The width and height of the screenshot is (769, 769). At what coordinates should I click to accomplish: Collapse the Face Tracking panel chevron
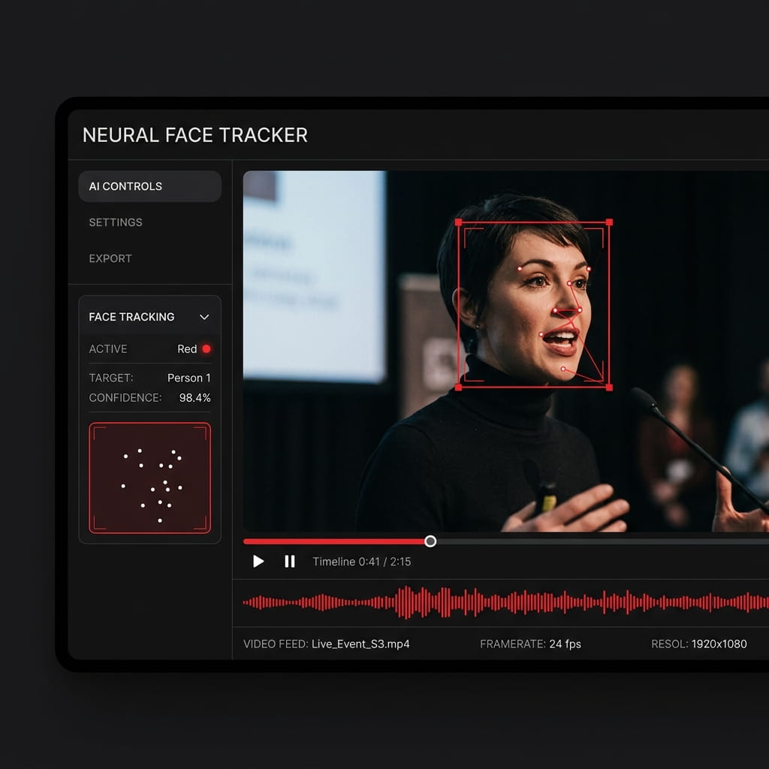[x=204, y=317]
